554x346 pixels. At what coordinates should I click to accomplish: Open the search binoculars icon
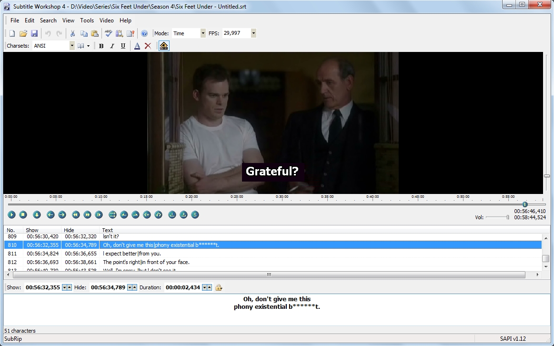click(120, 33)
